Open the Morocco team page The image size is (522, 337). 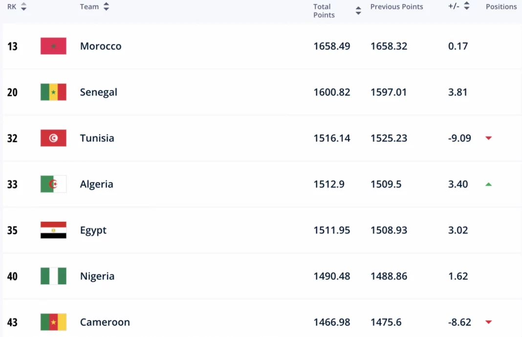coord(101,46)
